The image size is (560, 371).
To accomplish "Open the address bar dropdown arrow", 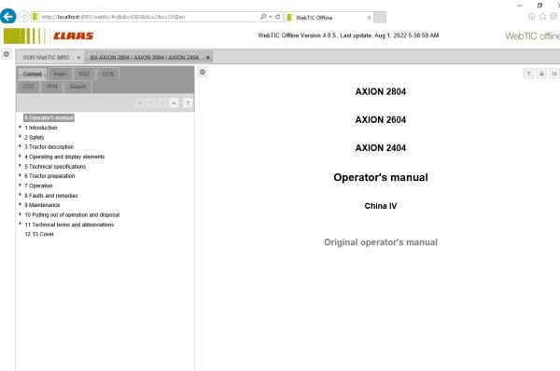I will [x=271, y=17].
